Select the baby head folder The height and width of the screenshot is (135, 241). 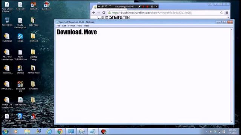coord(34,22)
